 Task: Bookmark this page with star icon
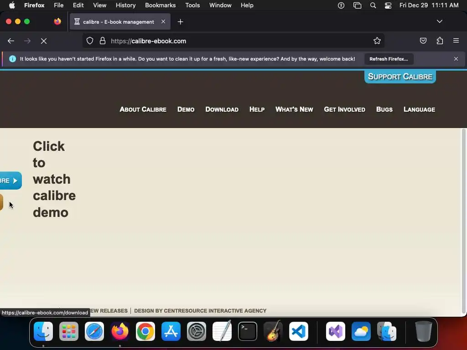tap(377, 41)
